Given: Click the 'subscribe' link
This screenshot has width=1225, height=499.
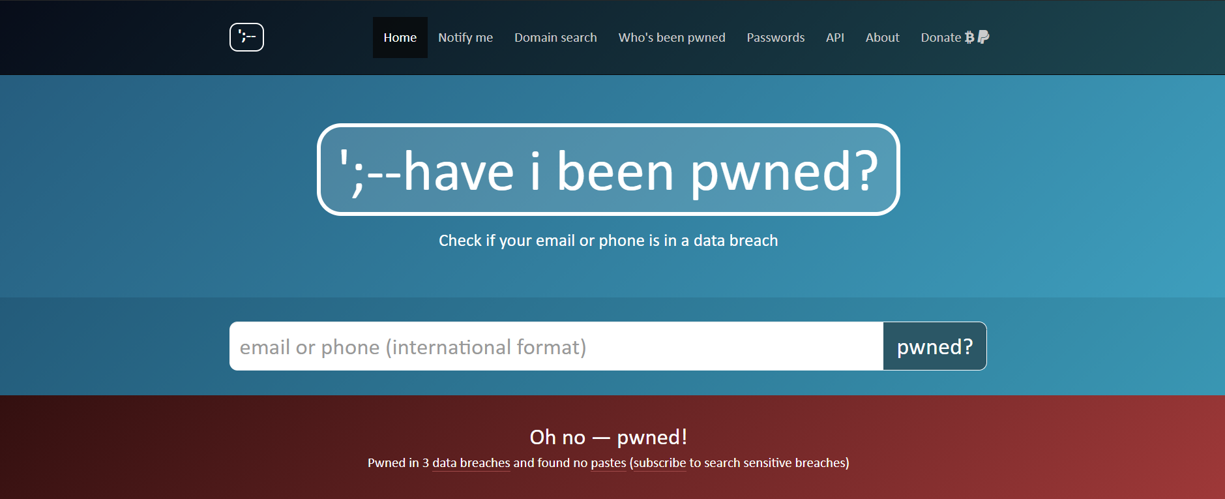Looking at the screenshot, I should [660, 463].
